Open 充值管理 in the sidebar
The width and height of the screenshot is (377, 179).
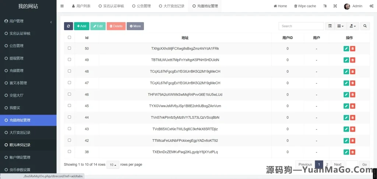pos(28,71)
